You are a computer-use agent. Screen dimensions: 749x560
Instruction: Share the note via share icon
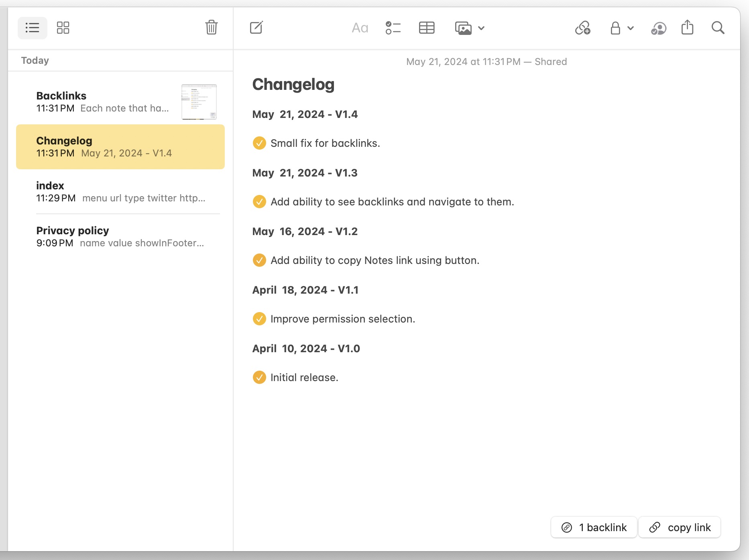tap(688, 27)
